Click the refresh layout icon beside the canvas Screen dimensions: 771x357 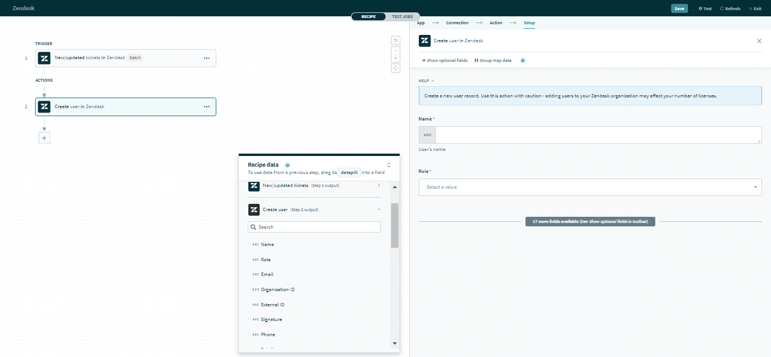(395, 41)
